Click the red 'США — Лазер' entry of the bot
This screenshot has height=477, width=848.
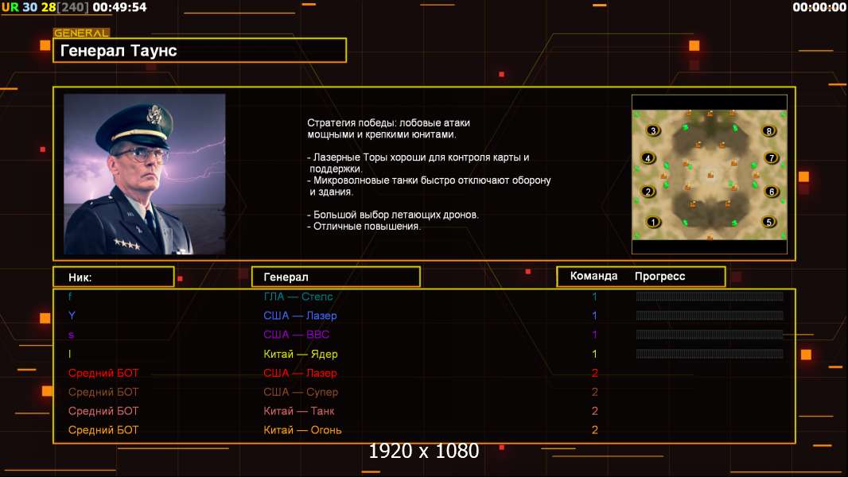pyautogui.click(x=300, y=373)
